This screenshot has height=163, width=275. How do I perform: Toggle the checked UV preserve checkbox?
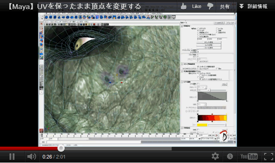point(198,52)
